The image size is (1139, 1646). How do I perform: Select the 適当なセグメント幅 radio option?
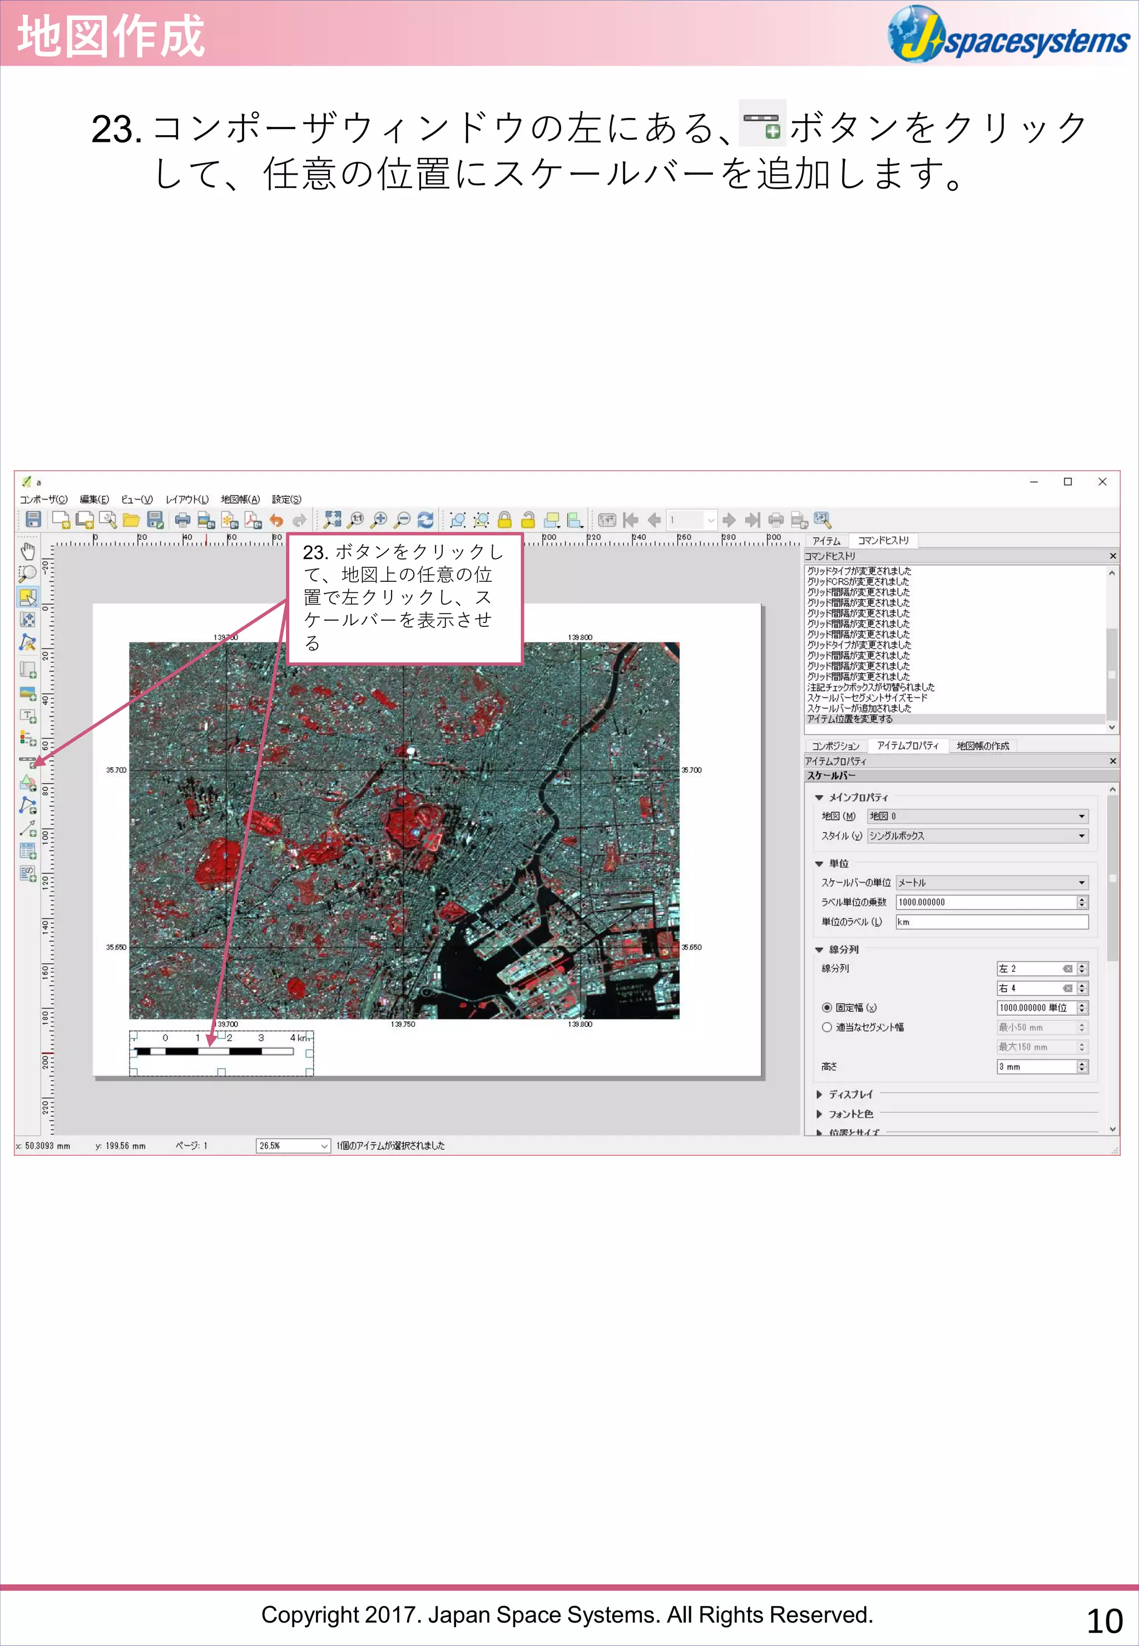tap(826, 1027)
